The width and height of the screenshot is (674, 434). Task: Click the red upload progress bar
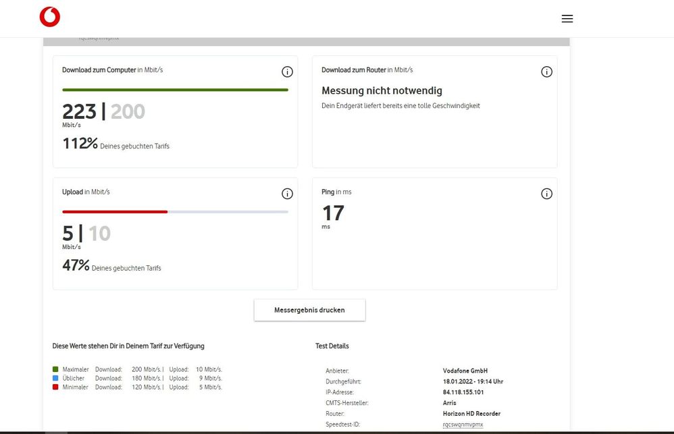pyautogui.click(x=115, y=212)
